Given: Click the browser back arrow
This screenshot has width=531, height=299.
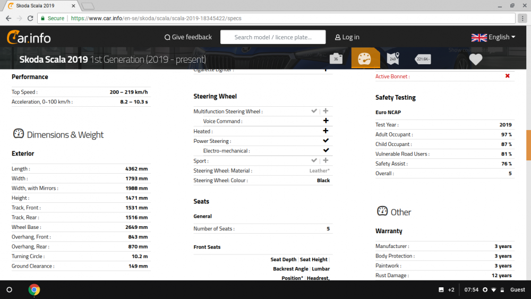Looking at the screenshot, I should point(8,18).
